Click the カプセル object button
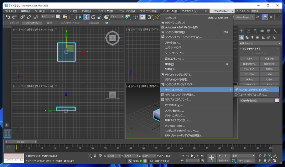The height and width of the screenshot is (167, 285). click(269, 69)
